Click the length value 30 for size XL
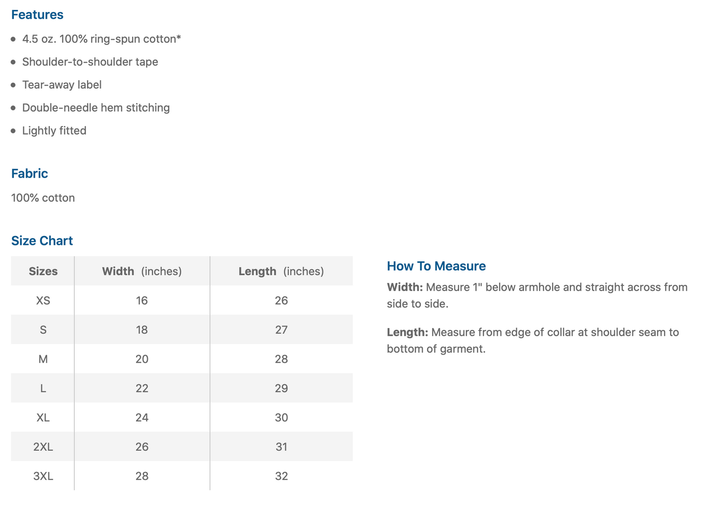The height and width of the screenshot is (510, 715). click(x=281, y=417)
